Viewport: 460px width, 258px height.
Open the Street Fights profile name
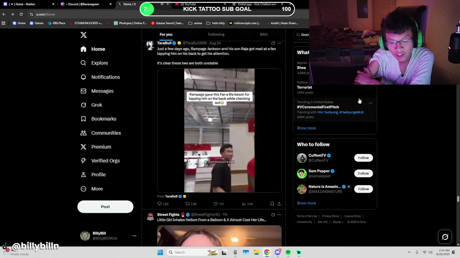click(x=168, y=215)
